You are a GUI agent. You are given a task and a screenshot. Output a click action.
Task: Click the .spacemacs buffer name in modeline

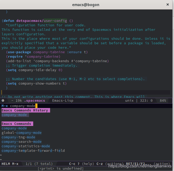[x=35, y=101]
